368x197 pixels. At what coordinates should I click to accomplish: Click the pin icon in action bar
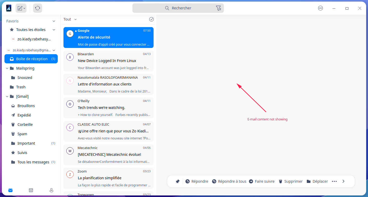click(178, 181)
